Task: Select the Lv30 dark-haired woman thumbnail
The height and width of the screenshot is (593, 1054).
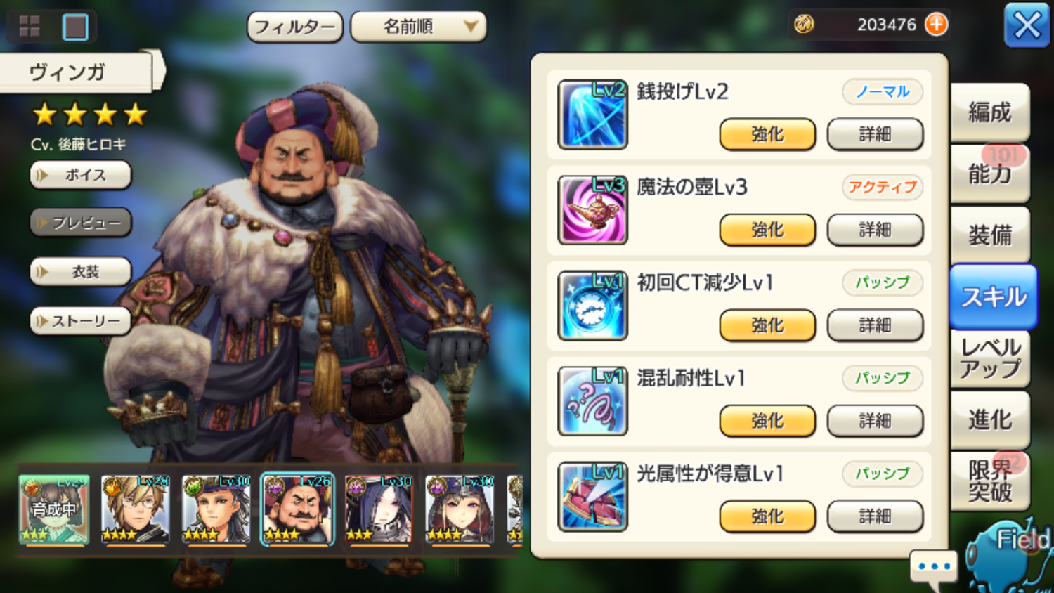Action: (x=378, y=509)
